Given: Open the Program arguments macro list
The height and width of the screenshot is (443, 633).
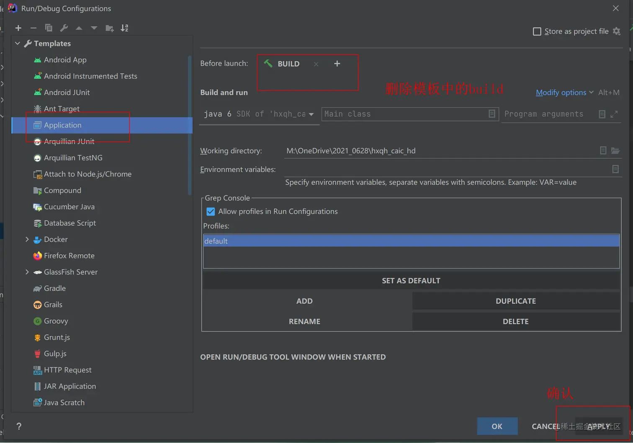Looking at the screenshot, I should tap(602, 114).
